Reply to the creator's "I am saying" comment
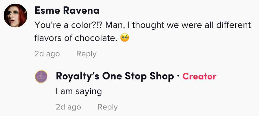Image resolution: width=259 pixels, height=116 pixels. (107, 107)
